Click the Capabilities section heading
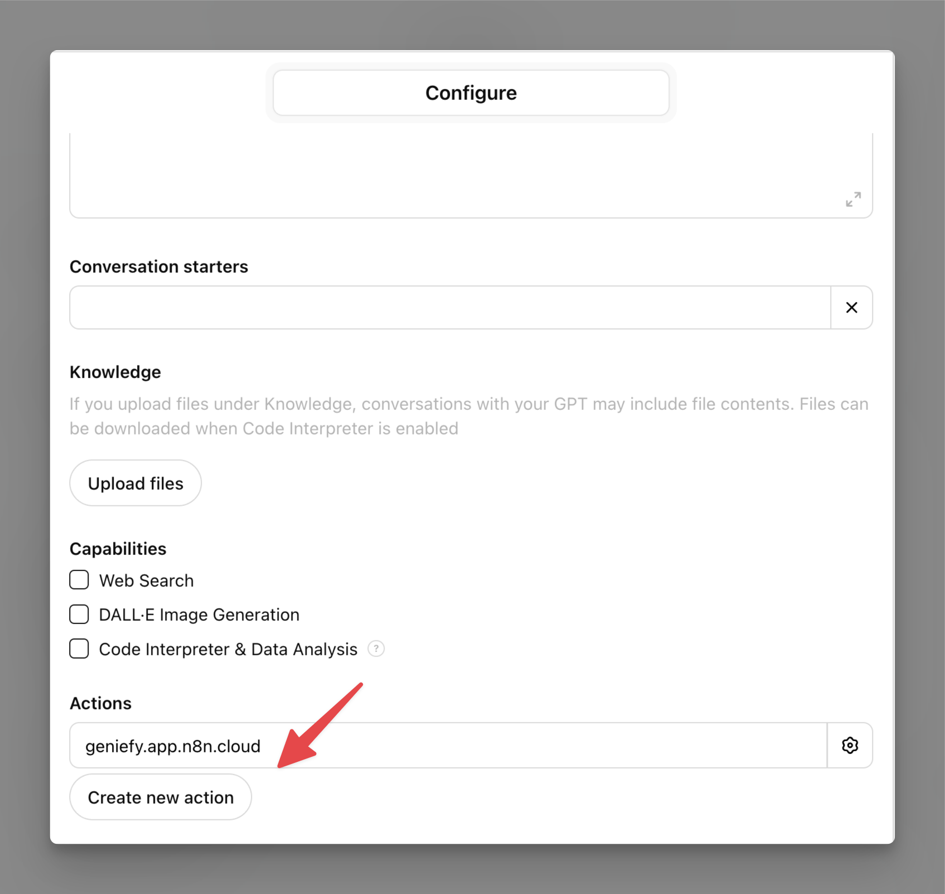The width and height of the screenshot is (945, 894). 118,549
